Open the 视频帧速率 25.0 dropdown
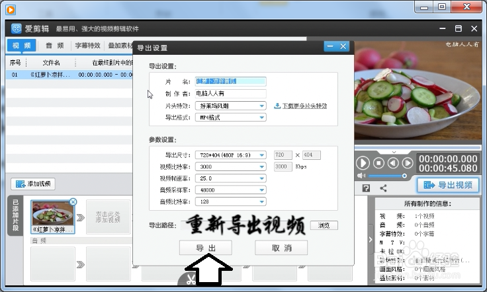The height and width of the screenshot is (292, 487). (x=230, y=178)
